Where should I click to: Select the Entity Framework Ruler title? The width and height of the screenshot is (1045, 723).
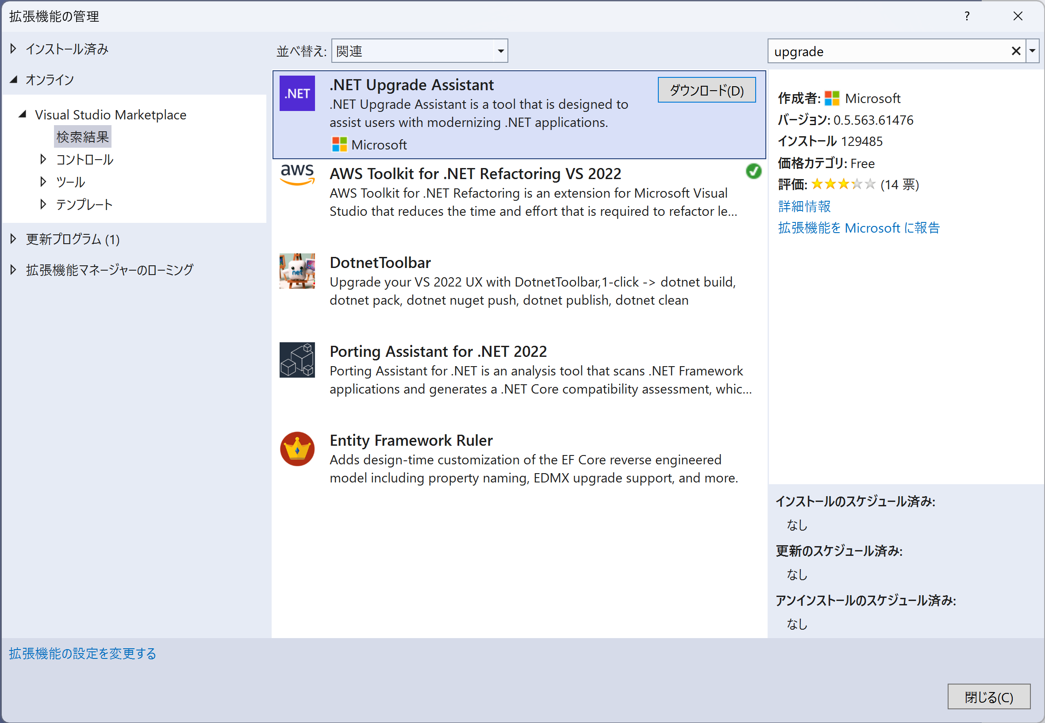[x=411, y=440]
